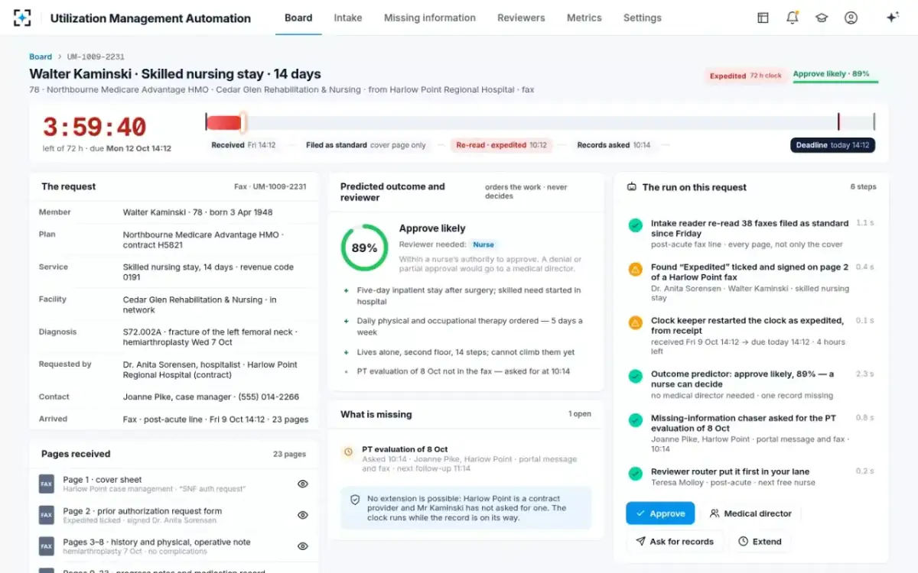Click Service row 'Skilled nursing stay, 14 days'
The height and width of the screenshot is (573, 918).
coord(174,273)
